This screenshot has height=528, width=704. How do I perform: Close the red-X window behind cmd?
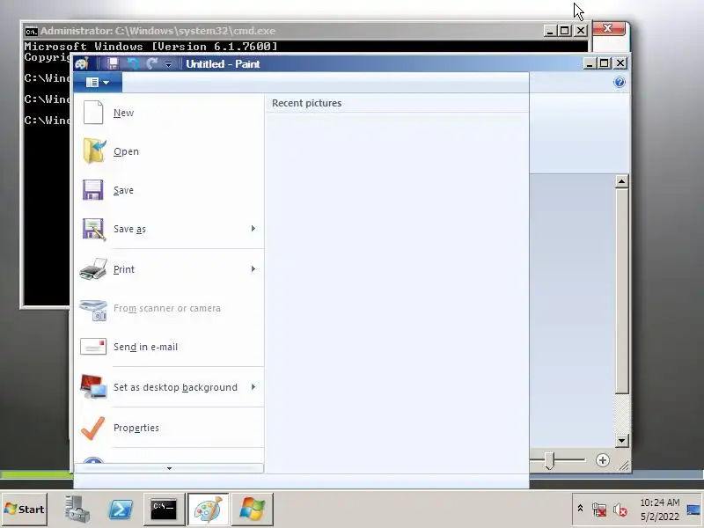click(608, 28)
